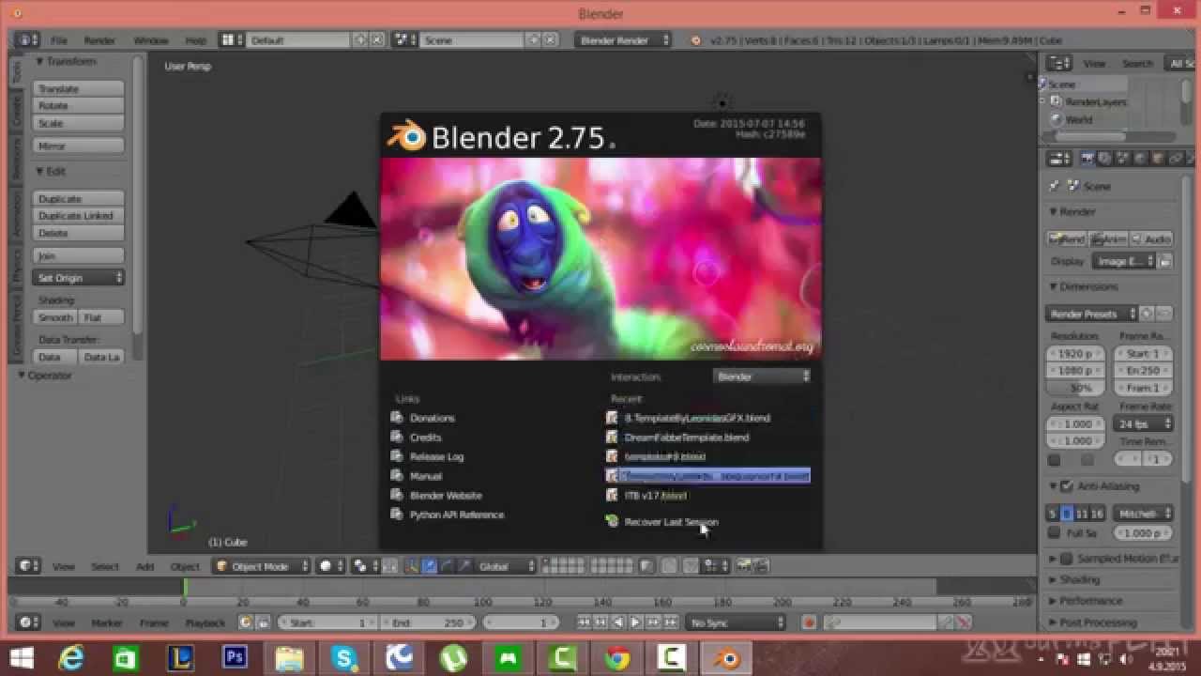This screenshot has width=1201, height=676.
Task: Open the No Sync dropdown in timeline
Action: (736, 622)
